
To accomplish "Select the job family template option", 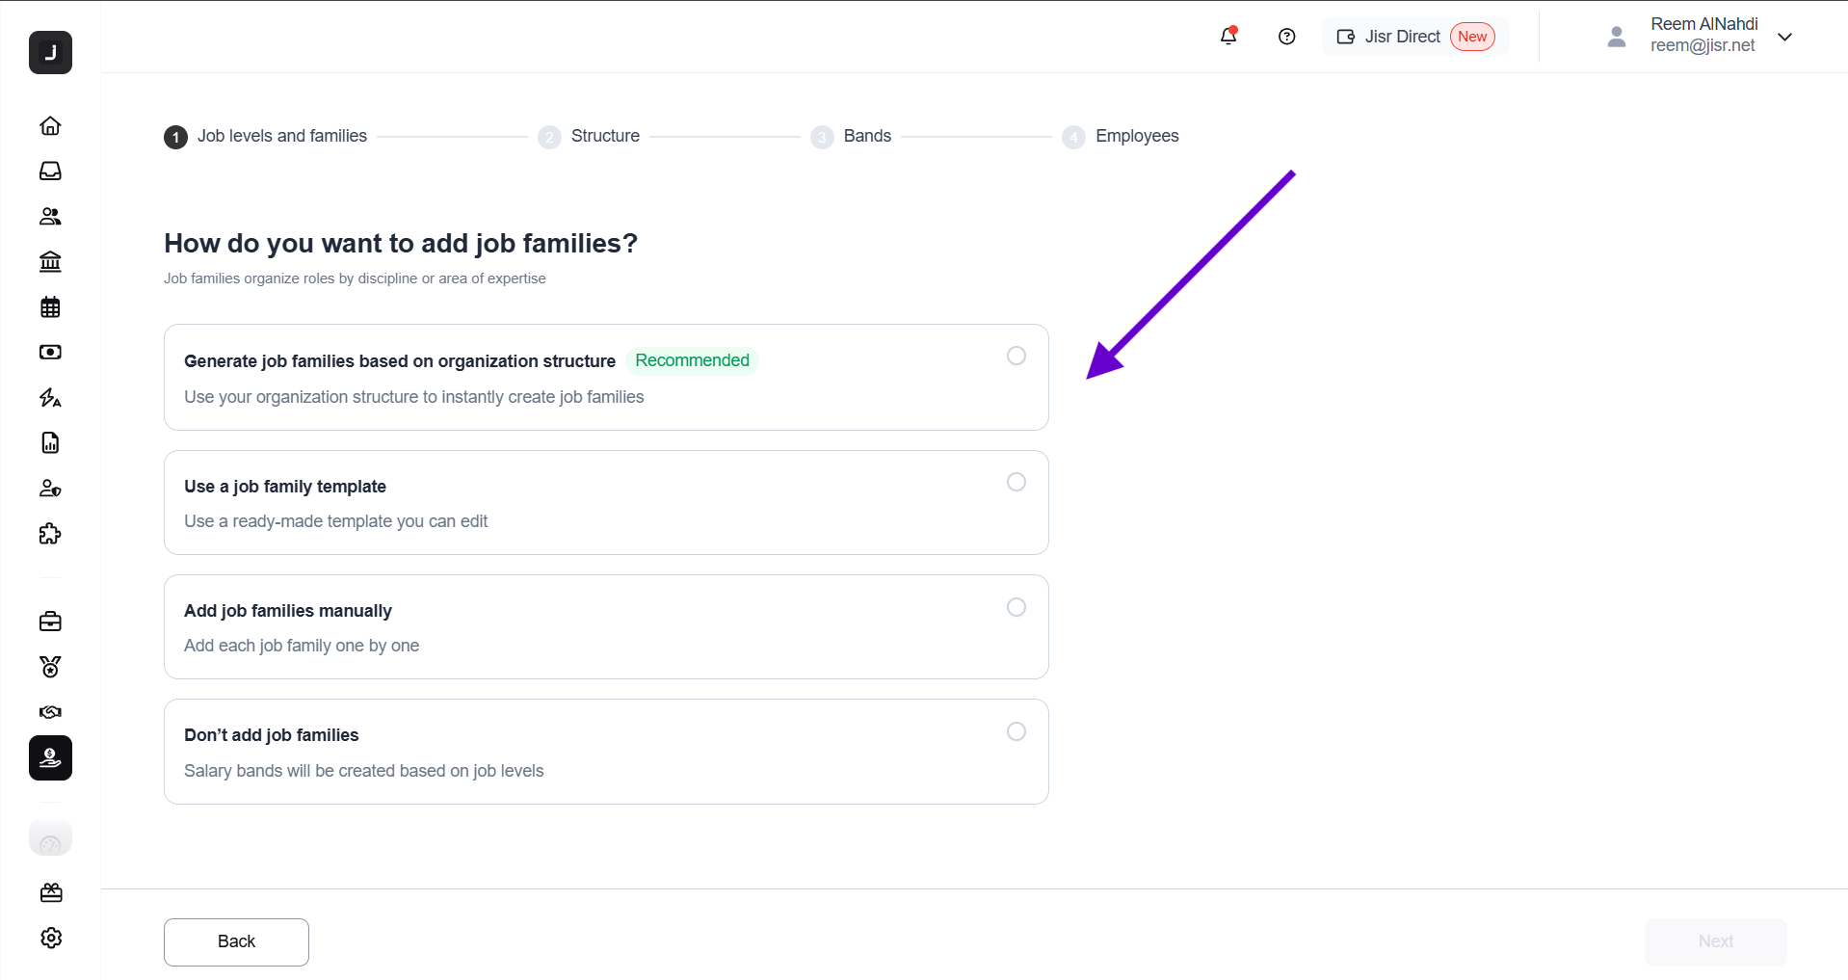I will (x=1016, y=482).
